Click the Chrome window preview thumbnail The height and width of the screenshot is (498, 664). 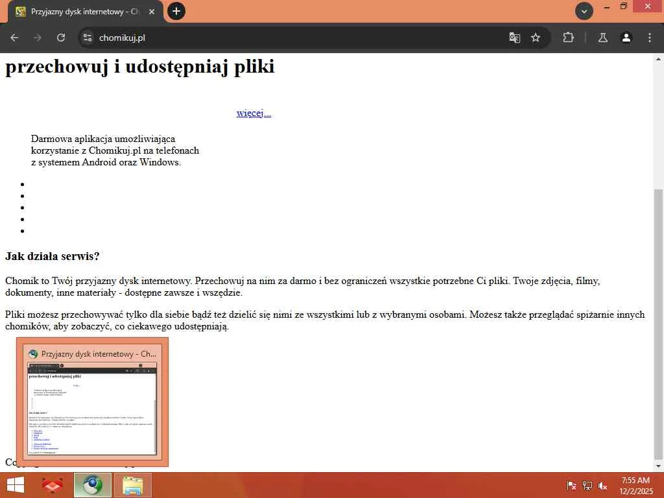click(x=92, y=402)
